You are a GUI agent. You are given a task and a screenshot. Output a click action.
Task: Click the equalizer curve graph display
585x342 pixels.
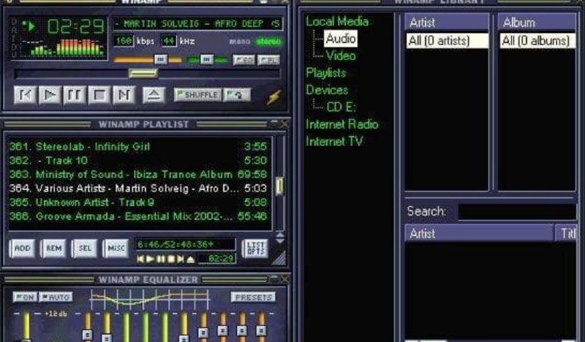click(150, 298)
